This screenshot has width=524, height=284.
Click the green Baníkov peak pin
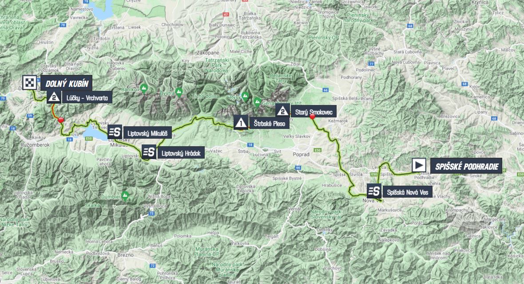144,88
